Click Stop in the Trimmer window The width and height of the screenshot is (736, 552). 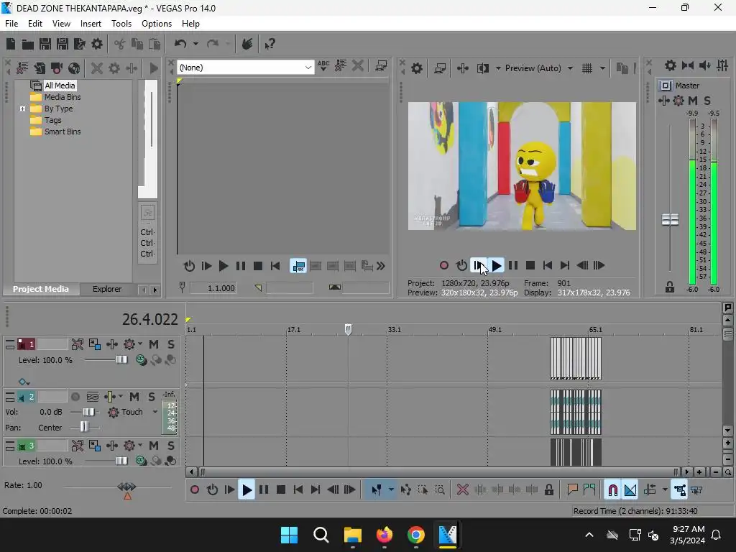point(258,266)
